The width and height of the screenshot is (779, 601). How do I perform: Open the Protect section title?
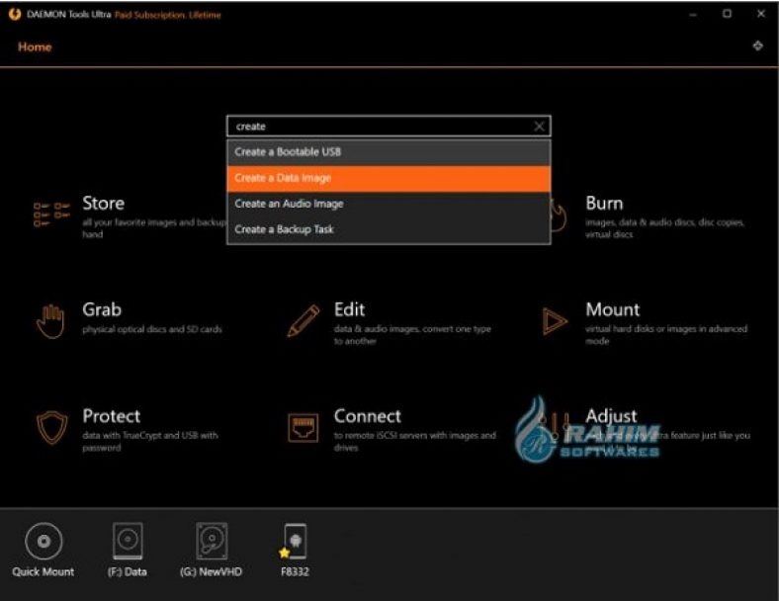click(x=112, y=416)
